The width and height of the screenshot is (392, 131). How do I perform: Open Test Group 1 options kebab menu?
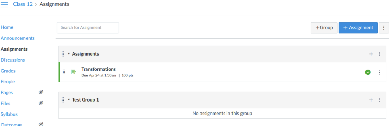point(379,99)
